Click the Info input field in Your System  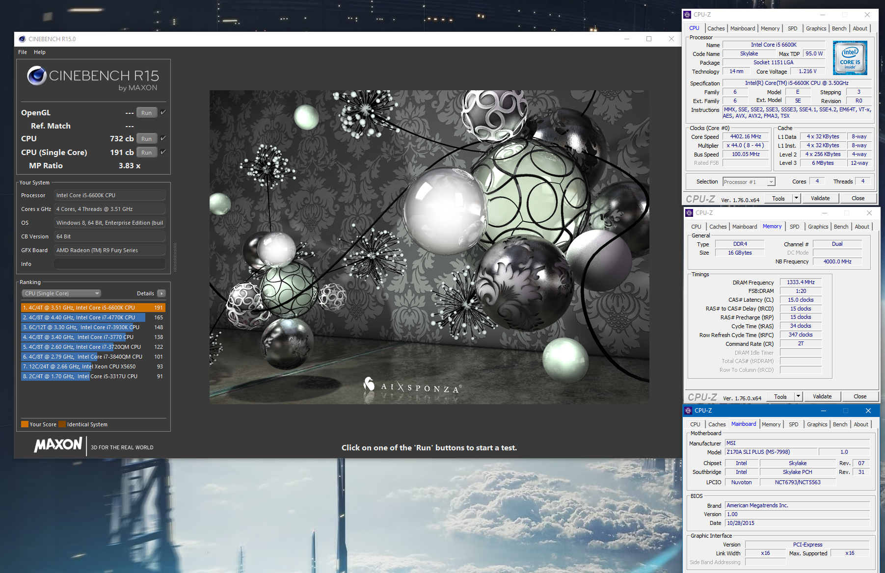pyautogui.click(x=109, y=264)
